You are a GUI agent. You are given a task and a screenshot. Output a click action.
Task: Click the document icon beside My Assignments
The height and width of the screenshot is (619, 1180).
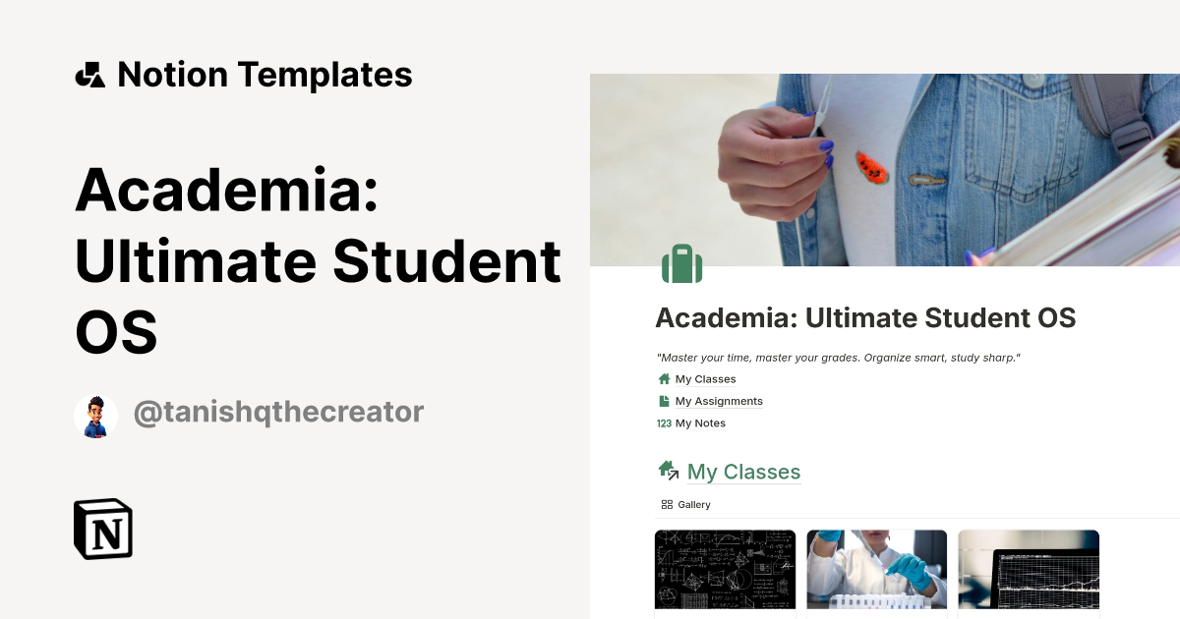664,400
